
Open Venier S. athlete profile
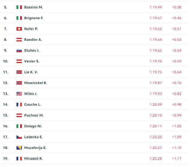tap(32, 61)
